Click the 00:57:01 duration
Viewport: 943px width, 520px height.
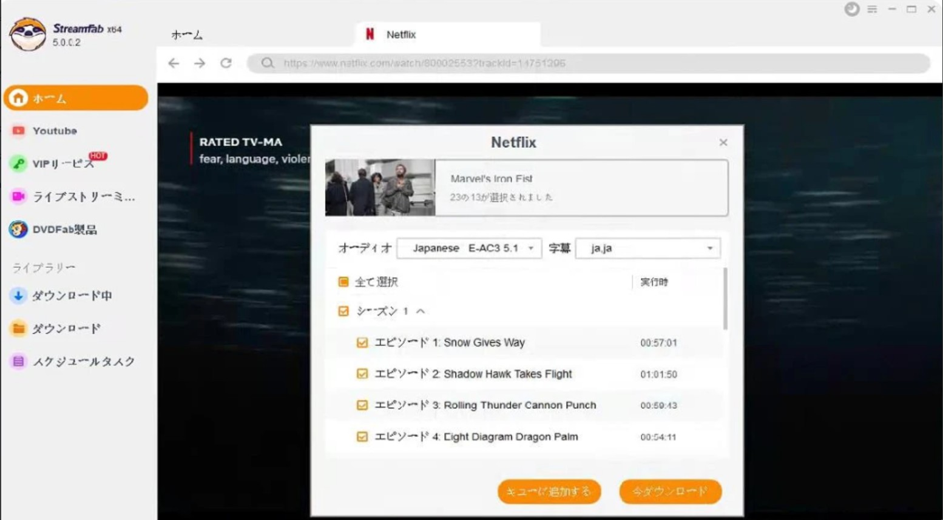click(x=658, y=343)
